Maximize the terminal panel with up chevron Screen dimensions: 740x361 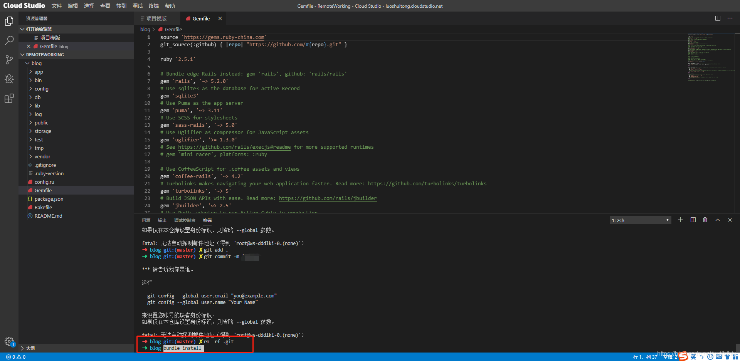[x=718, y=220]
